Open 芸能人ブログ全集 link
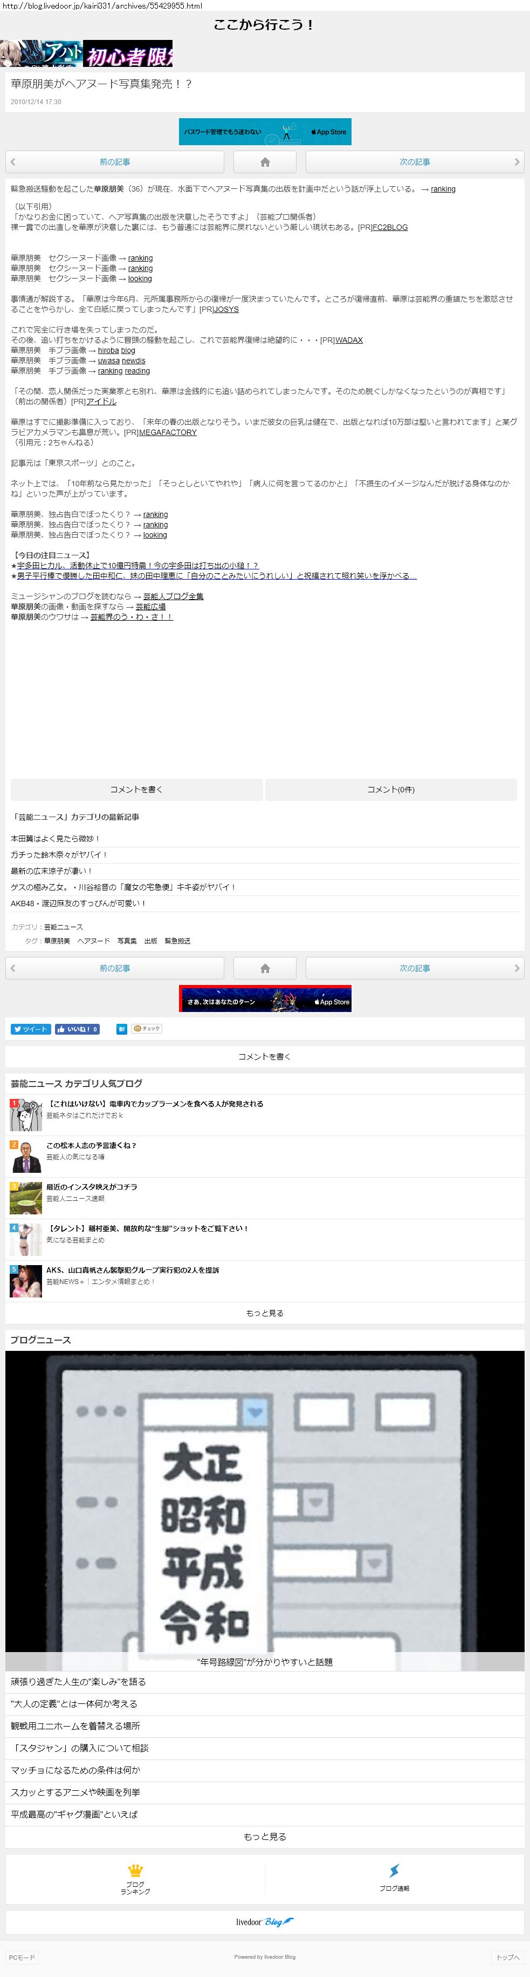Image resolution: width=530 pixels, height=1977 pixels. click(x=173, y=596)
